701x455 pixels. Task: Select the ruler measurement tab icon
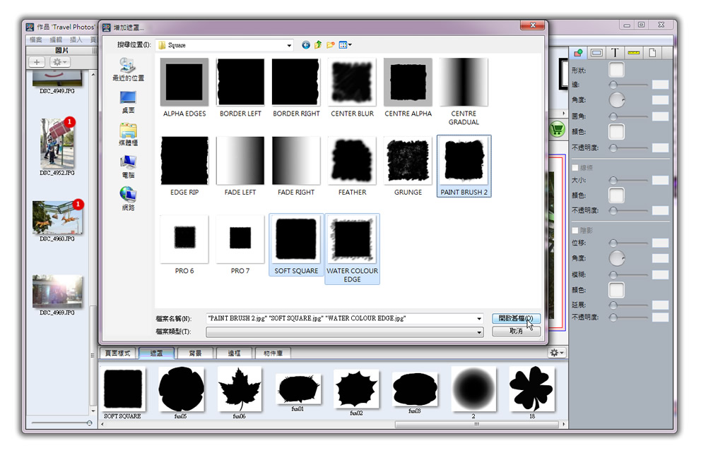click(x=634, y=53)
